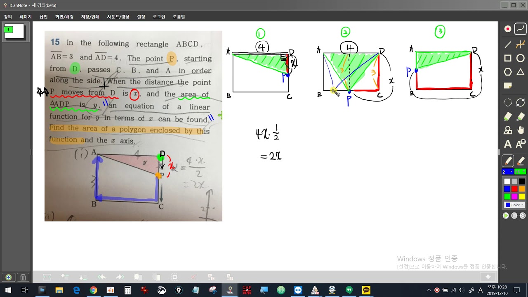The width and height of the screenshot is (528, 297).
Task: Select the hand pan tool
Action: pyautogui.click(x=521, y=130)
